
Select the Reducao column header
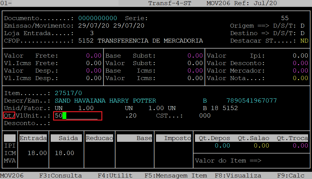[99, 138]
